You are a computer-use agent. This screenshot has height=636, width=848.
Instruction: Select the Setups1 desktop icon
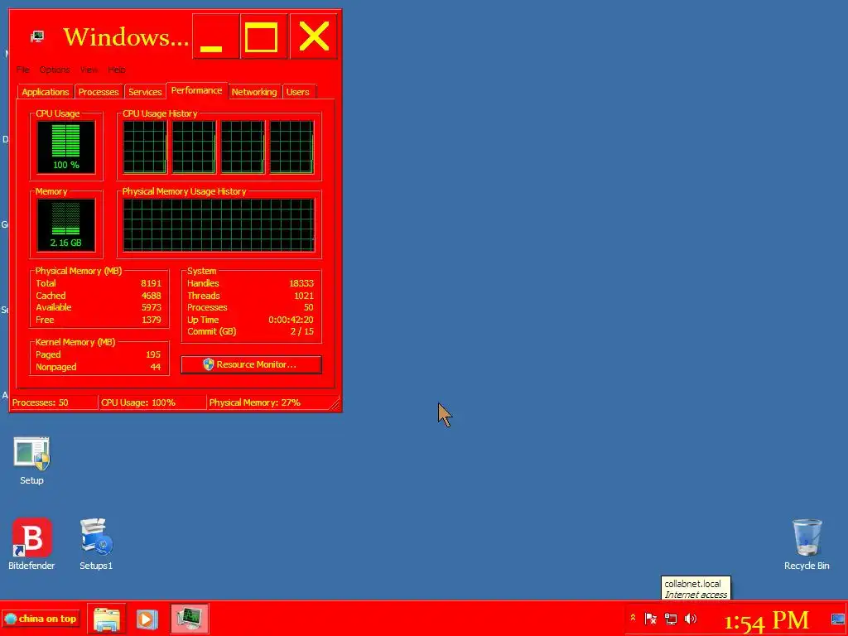(x=96, y=544)
